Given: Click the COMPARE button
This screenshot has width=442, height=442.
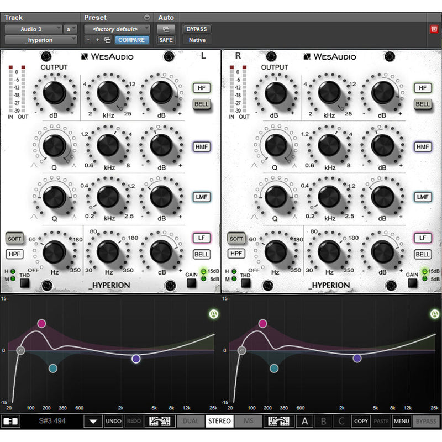Looking at the screenshot, I should (131, 40).
